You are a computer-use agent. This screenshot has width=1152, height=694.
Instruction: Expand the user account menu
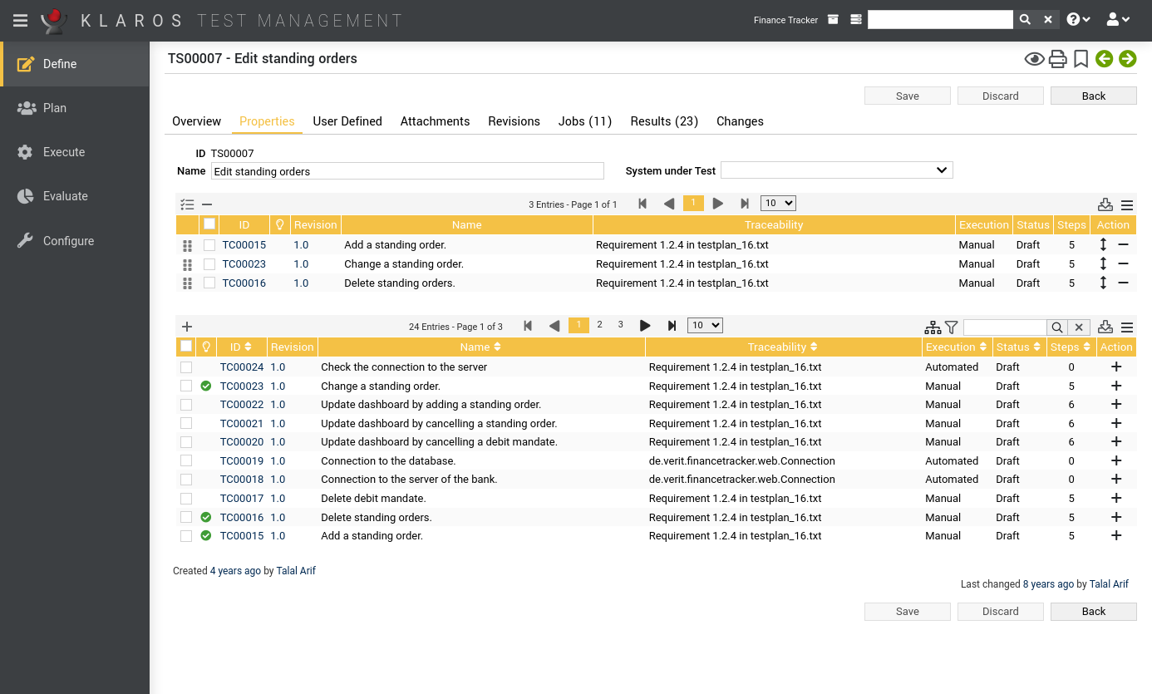(1118, 20)
